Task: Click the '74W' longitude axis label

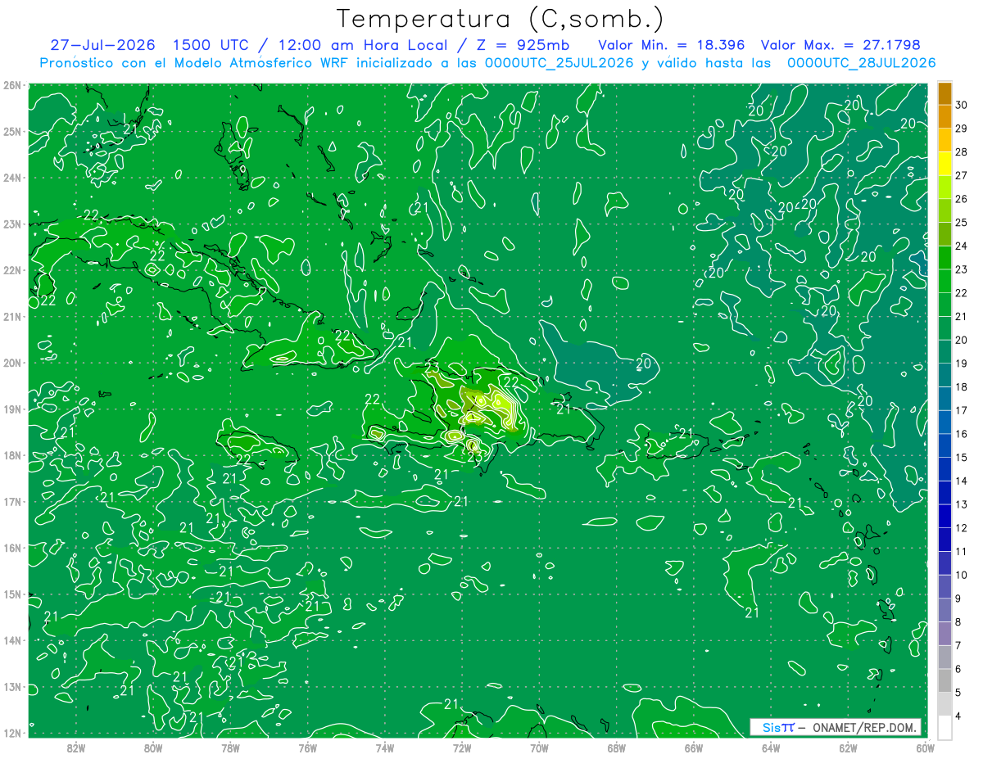Action: click(x=384, y=748)
